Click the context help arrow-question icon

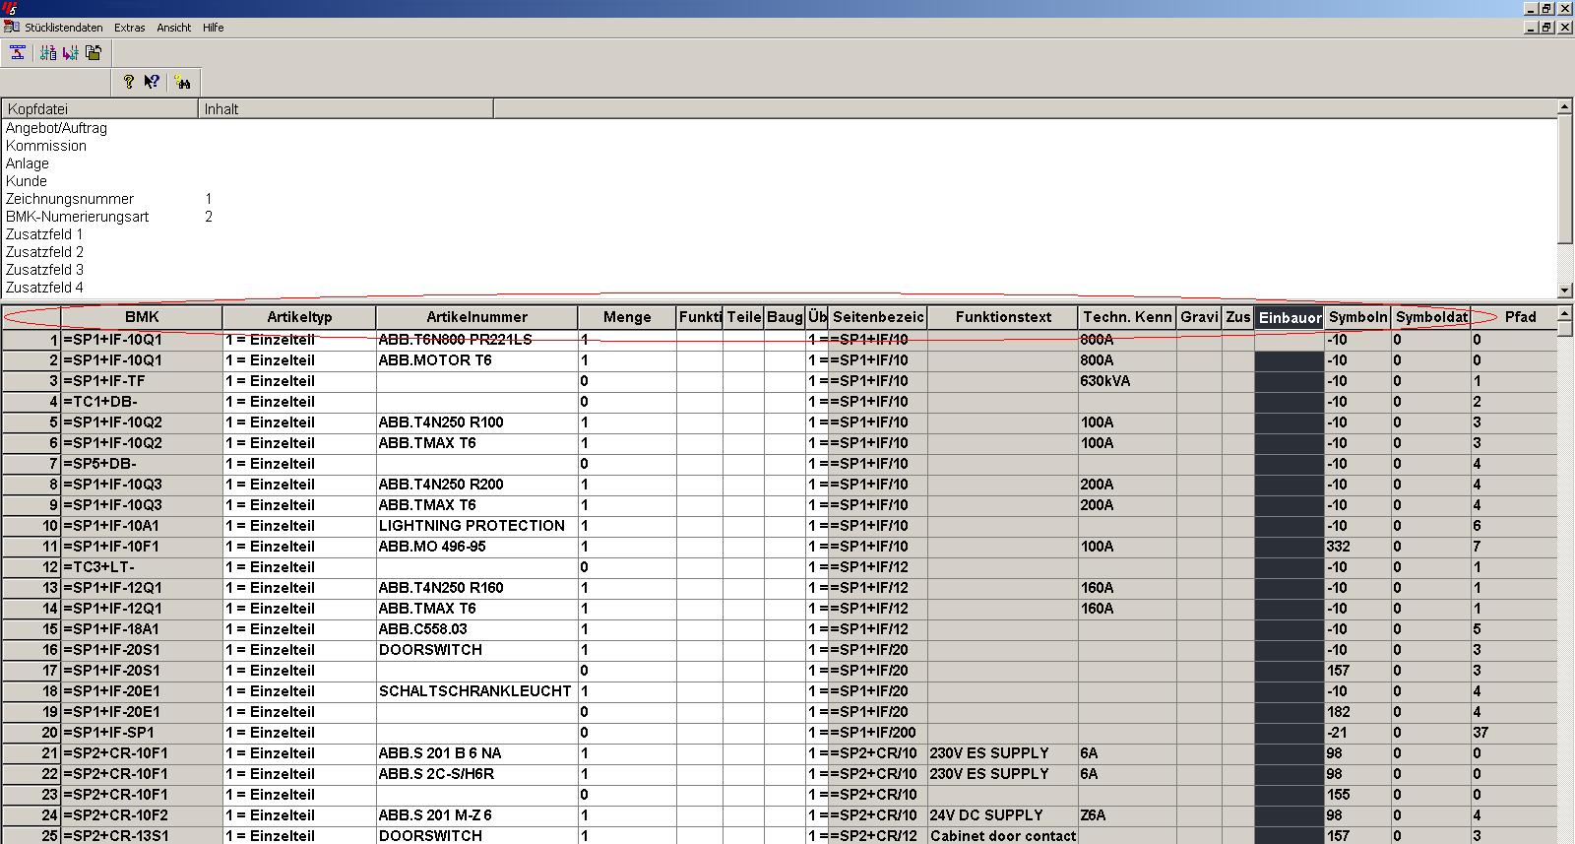[152, 82]
